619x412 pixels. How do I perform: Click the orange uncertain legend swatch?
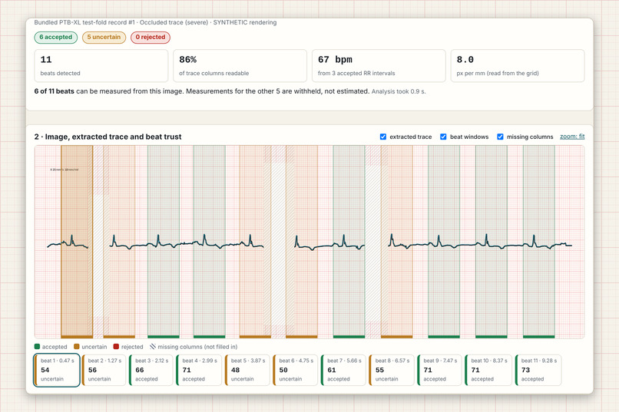point(77,347)
